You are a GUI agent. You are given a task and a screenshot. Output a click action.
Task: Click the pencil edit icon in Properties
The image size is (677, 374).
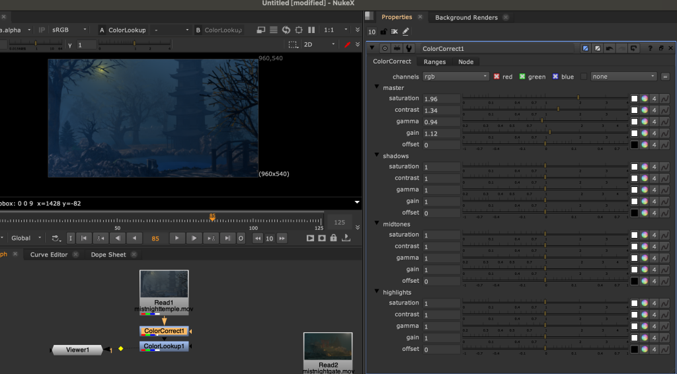(x=405, y=32)
